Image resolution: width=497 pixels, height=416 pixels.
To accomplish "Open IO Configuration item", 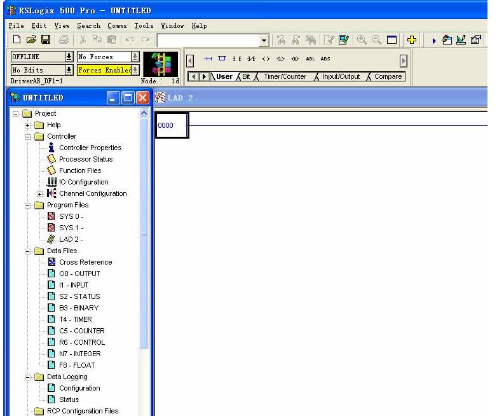I will [x=84, y=182].
